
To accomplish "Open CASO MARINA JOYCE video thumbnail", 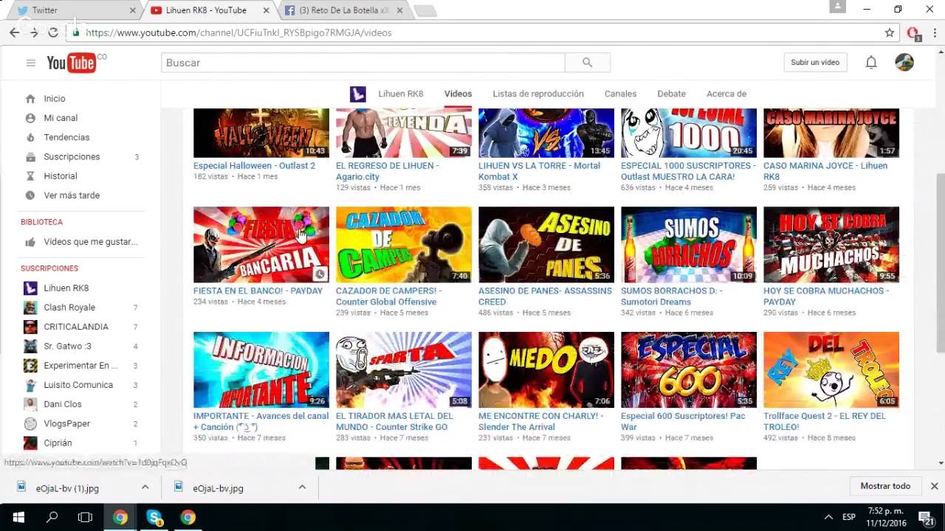I will 831,133.
